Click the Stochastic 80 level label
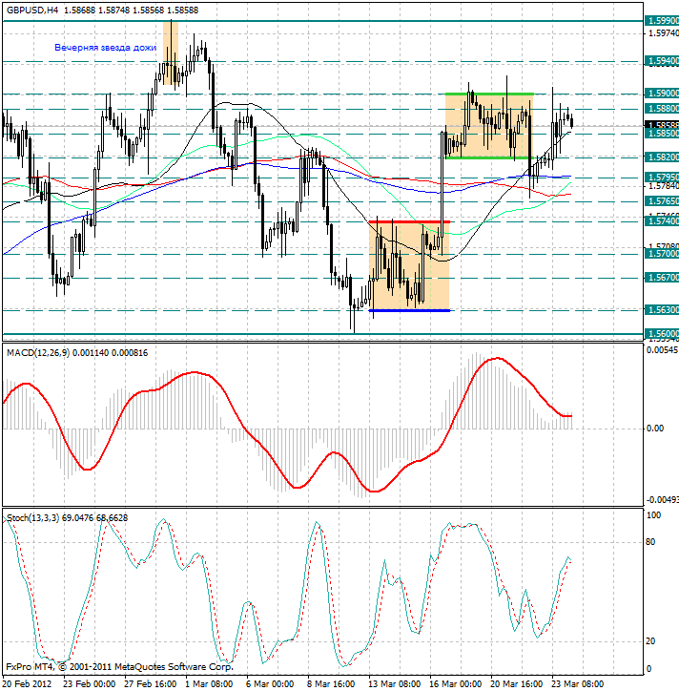This screenshot has width=679, height=691. [x=650, y=542]
